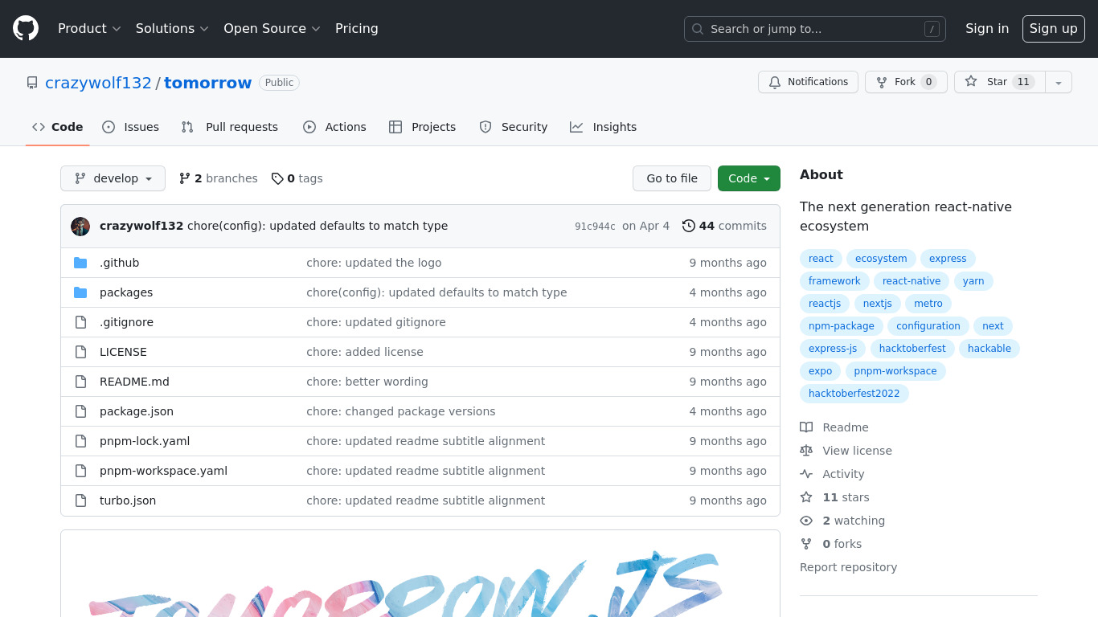Image resolution: width=1098 pixels, height=617 pixels.
Task: View the Security tab
Action: tap(514, 127)
